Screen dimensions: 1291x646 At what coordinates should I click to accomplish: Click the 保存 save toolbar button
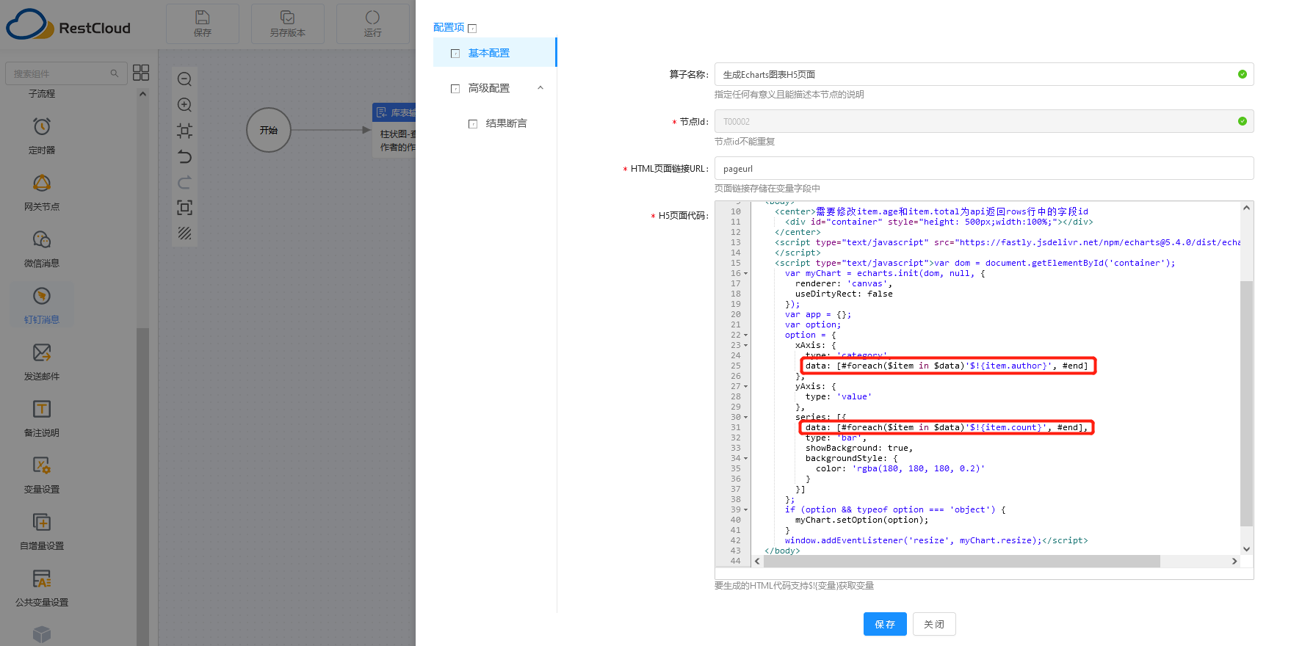tap(203, 23)
